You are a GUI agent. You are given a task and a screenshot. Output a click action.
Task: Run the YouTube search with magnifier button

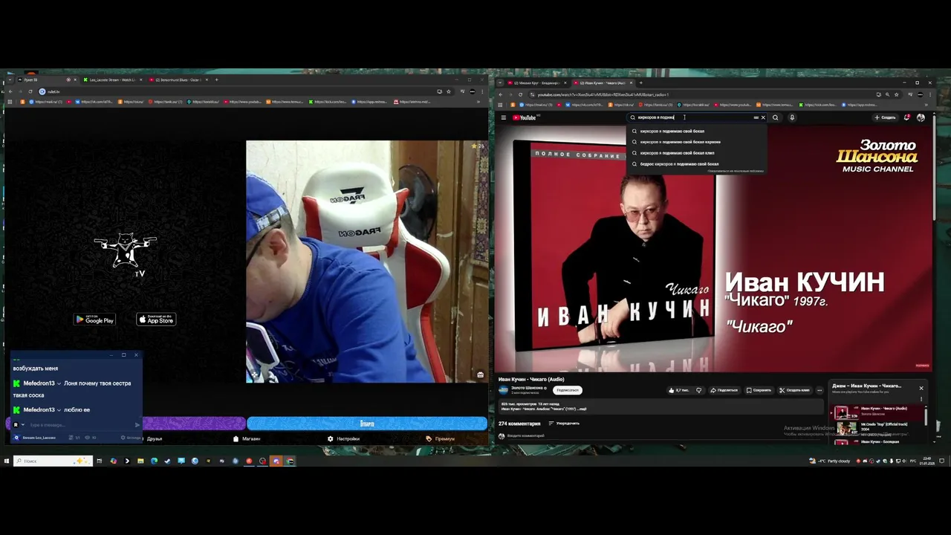[775, 117]
